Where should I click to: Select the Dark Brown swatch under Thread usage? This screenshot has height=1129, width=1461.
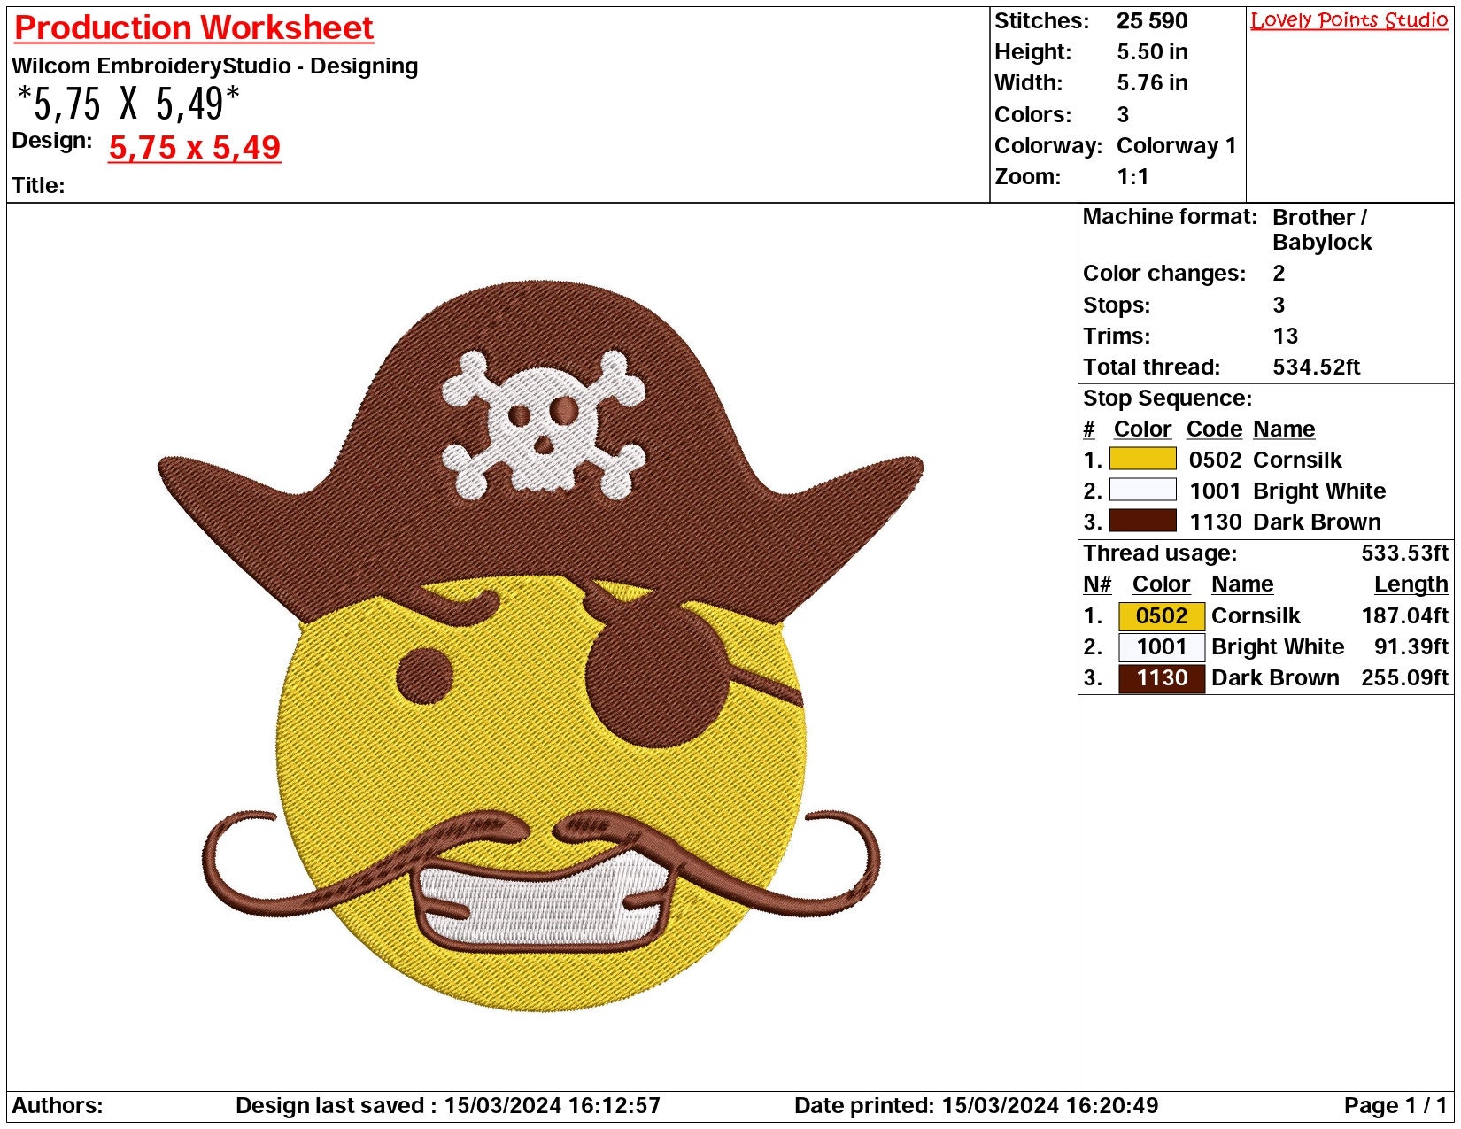pyautogui.click(x=1162, y=678)
